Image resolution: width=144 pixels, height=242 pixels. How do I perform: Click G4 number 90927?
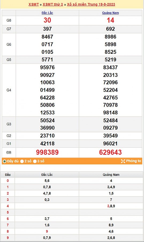[x=47, y=75]
